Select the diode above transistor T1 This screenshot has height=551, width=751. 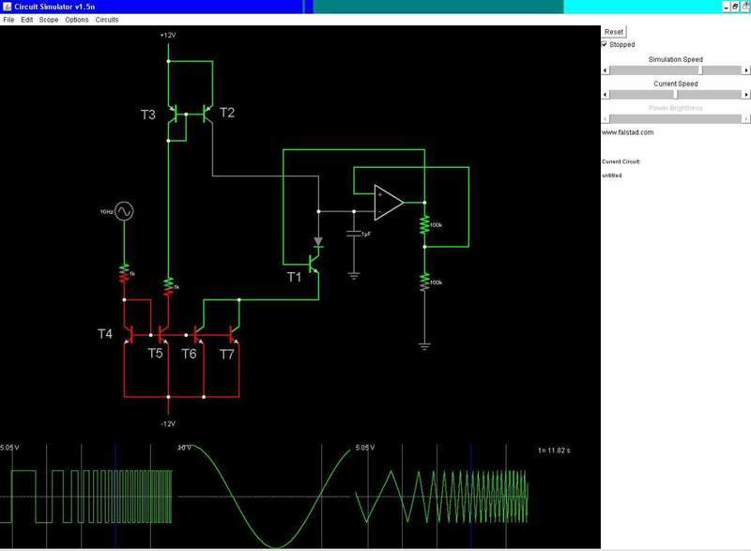pos(318,242)
